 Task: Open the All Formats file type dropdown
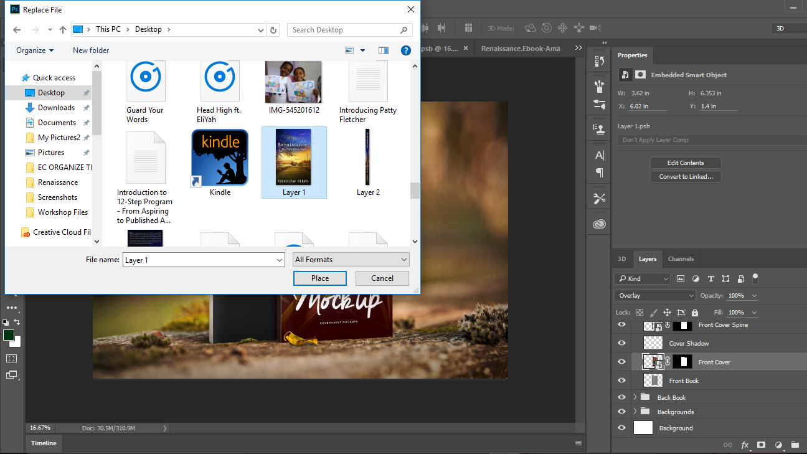pyautogui.click(x=351, y=260)
